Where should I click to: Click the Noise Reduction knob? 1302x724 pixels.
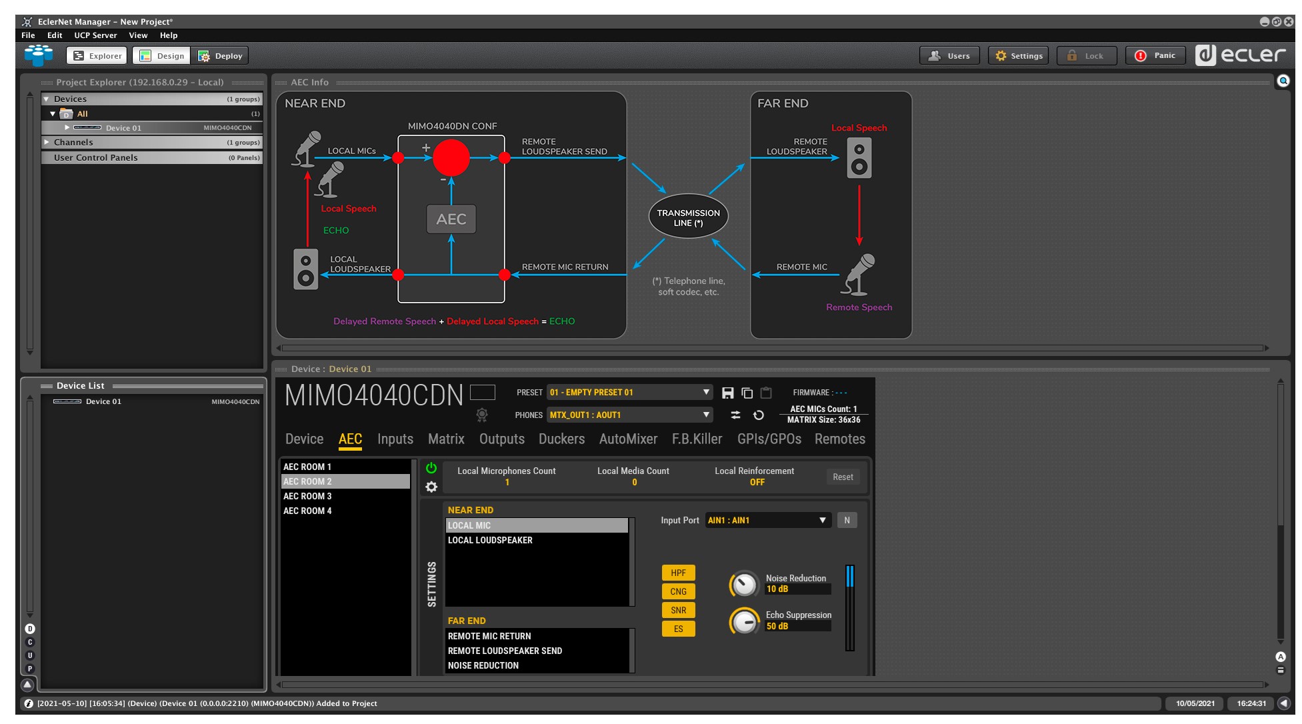coord(744,585)
